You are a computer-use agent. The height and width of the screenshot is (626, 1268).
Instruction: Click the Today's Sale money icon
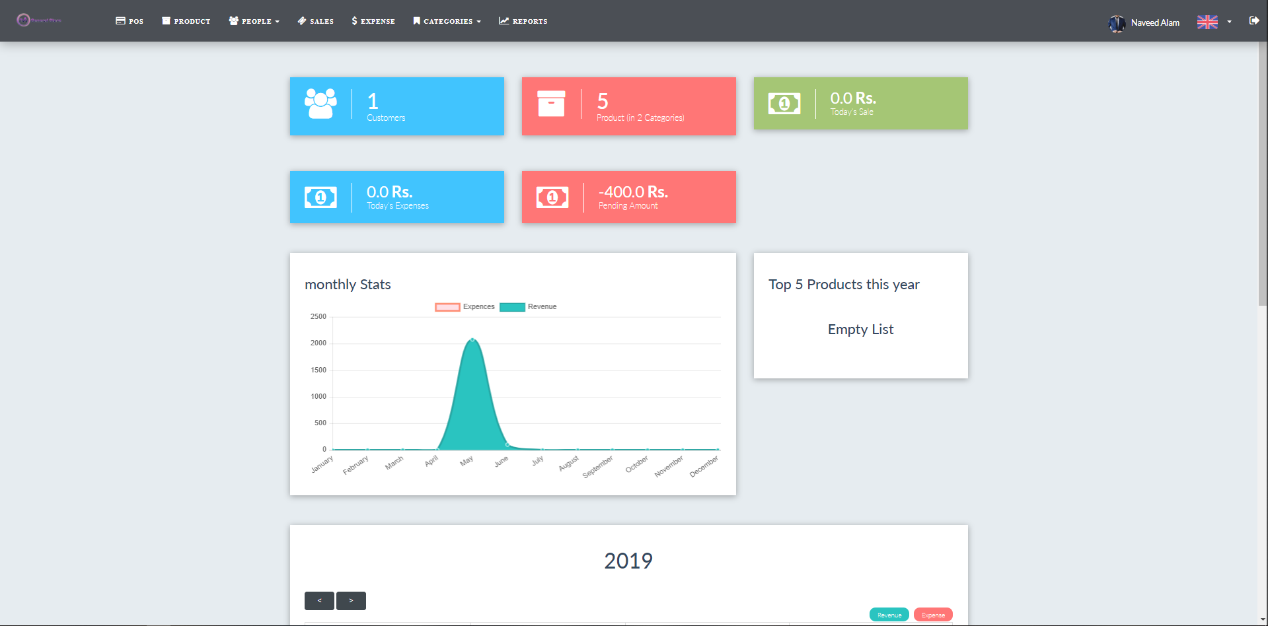[784, 104]
